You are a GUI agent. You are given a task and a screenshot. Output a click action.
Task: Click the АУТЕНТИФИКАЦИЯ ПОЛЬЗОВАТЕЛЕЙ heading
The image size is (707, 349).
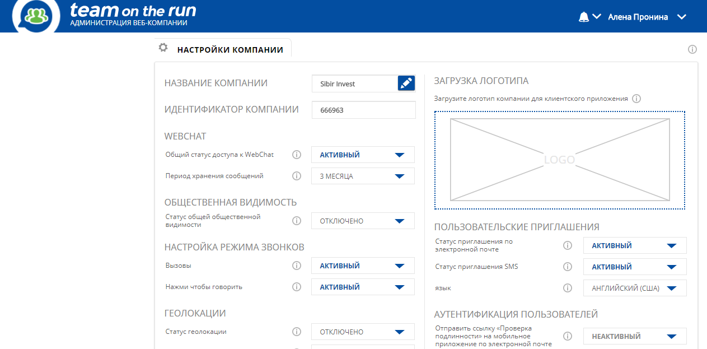(x=516, y=314)
